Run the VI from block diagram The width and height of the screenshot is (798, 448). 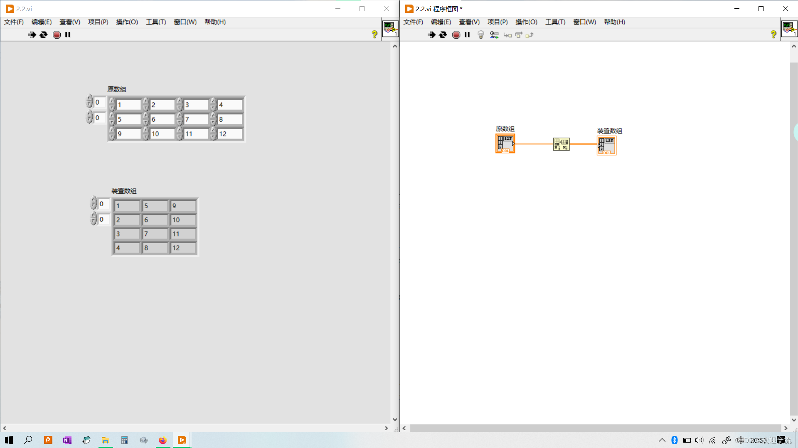[431, 35]
